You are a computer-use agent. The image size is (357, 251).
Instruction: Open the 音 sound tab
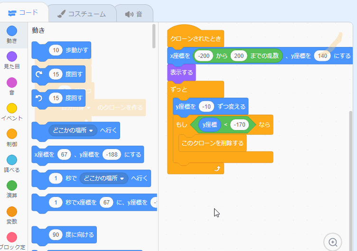(134, 14)
